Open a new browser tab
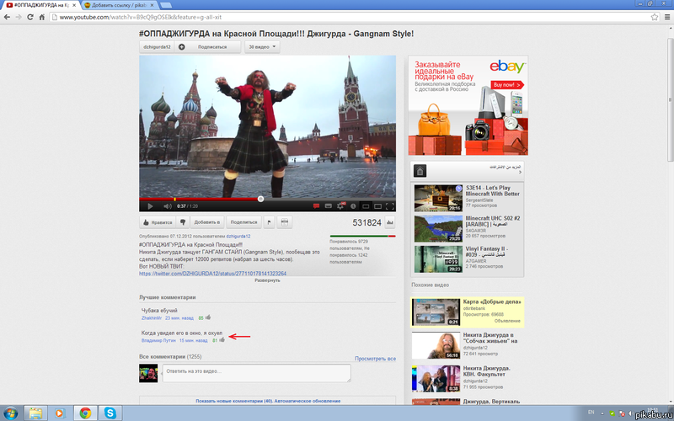 pyautogui.click(x=166, y=5)
